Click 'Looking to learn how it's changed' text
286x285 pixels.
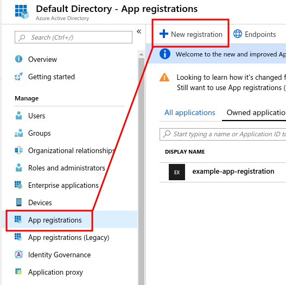(x=231, y=78)
